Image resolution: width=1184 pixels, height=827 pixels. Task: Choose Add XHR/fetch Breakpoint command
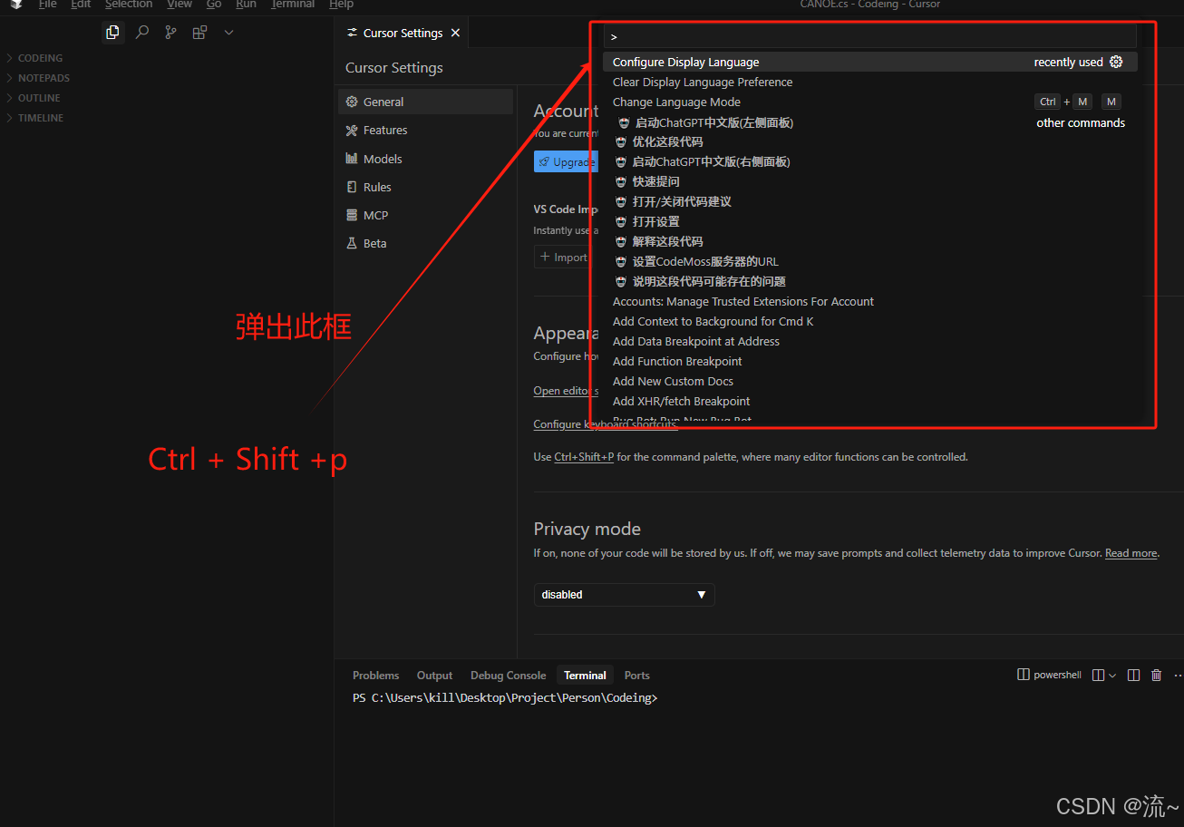point(869,401)
